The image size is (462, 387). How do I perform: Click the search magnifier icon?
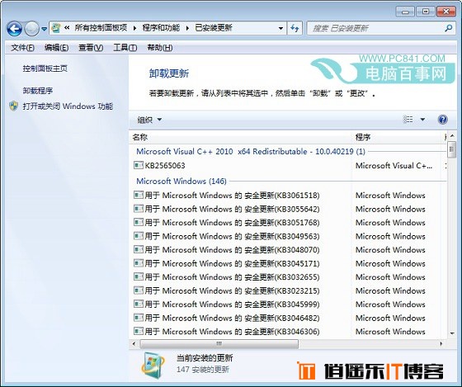pyautogui.click(x=449, y=28)
